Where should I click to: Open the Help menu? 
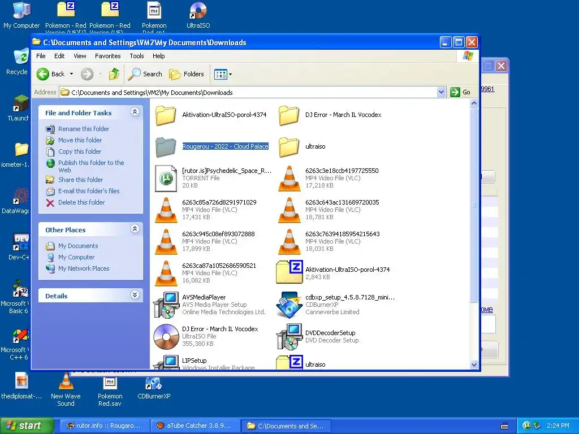158,56
